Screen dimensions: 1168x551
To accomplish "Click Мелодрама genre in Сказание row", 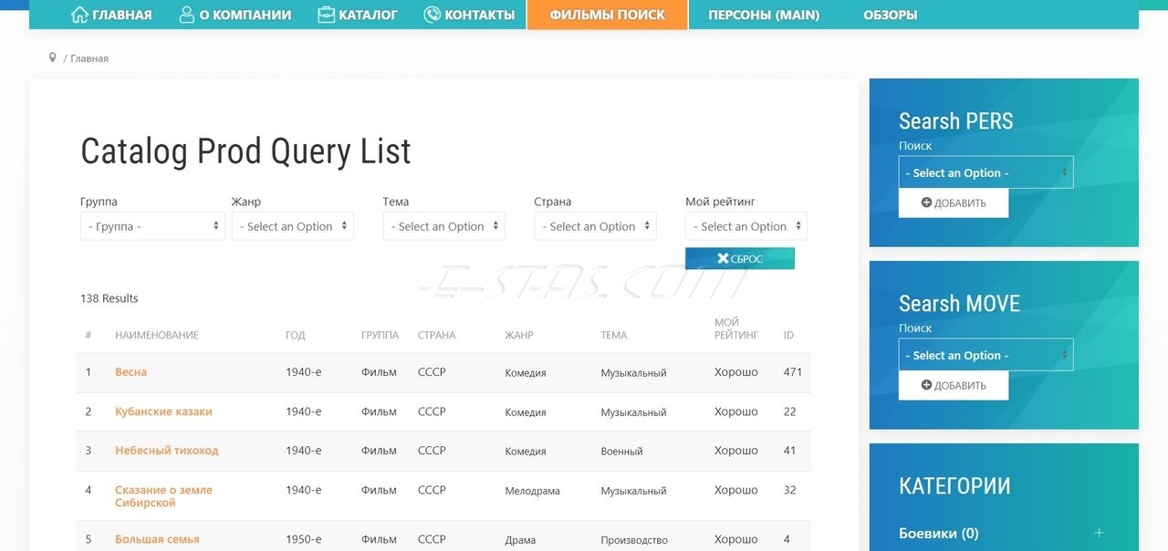I will [532, 491].
